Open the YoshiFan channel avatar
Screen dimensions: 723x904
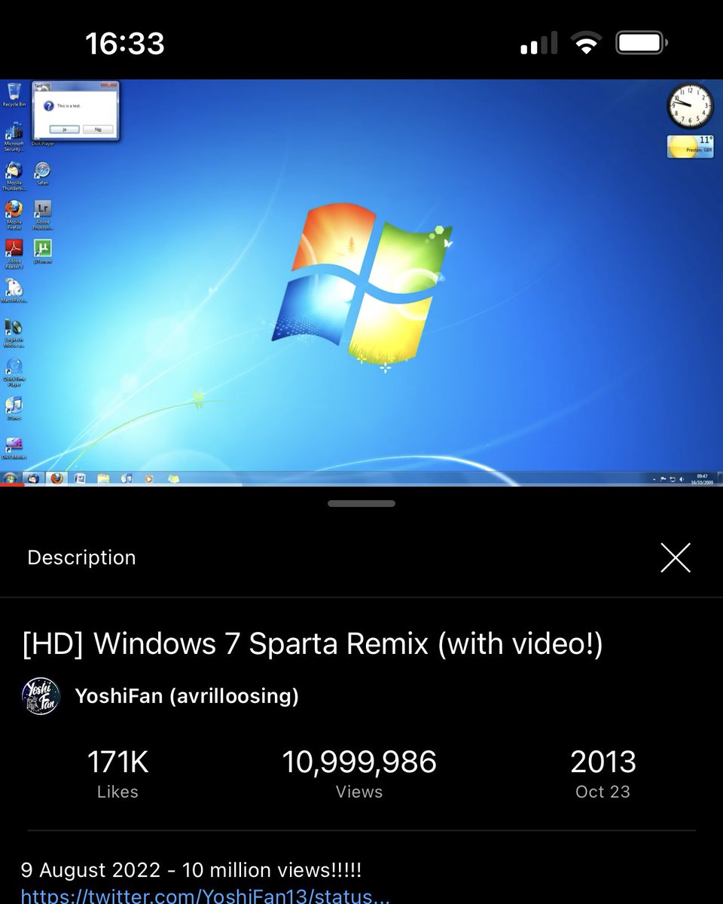click(41, 696)
